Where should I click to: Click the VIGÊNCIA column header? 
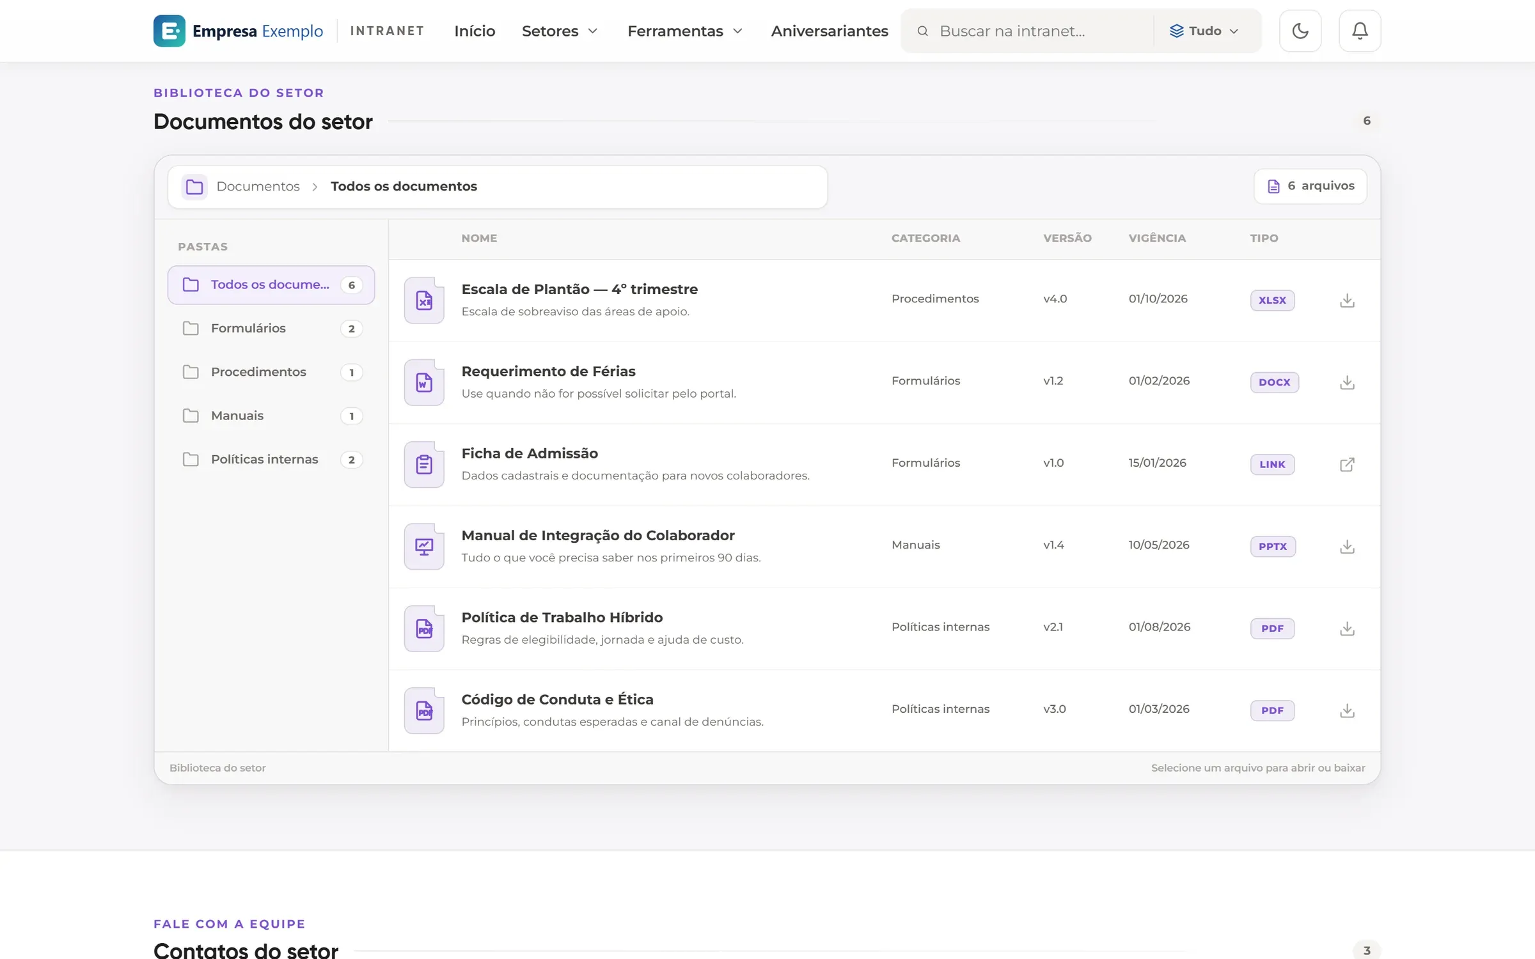pyautogui.click(x=1156, y=238)
